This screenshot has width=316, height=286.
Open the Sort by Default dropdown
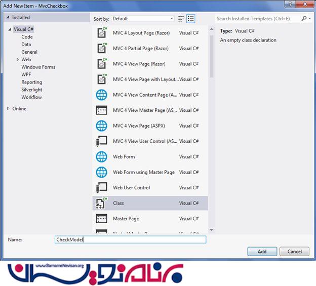[x=143, y=19]
